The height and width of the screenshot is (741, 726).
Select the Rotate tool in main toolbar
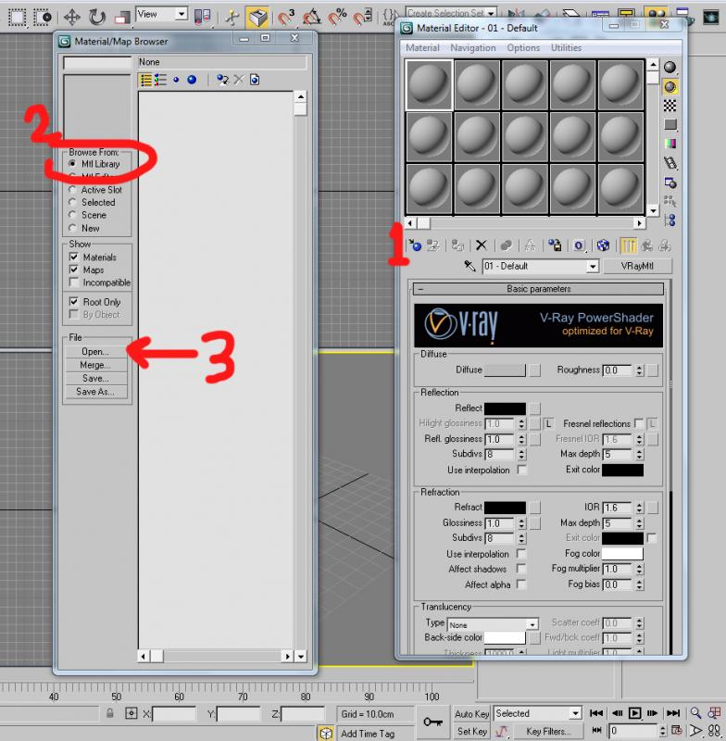[x=97, y=18]
